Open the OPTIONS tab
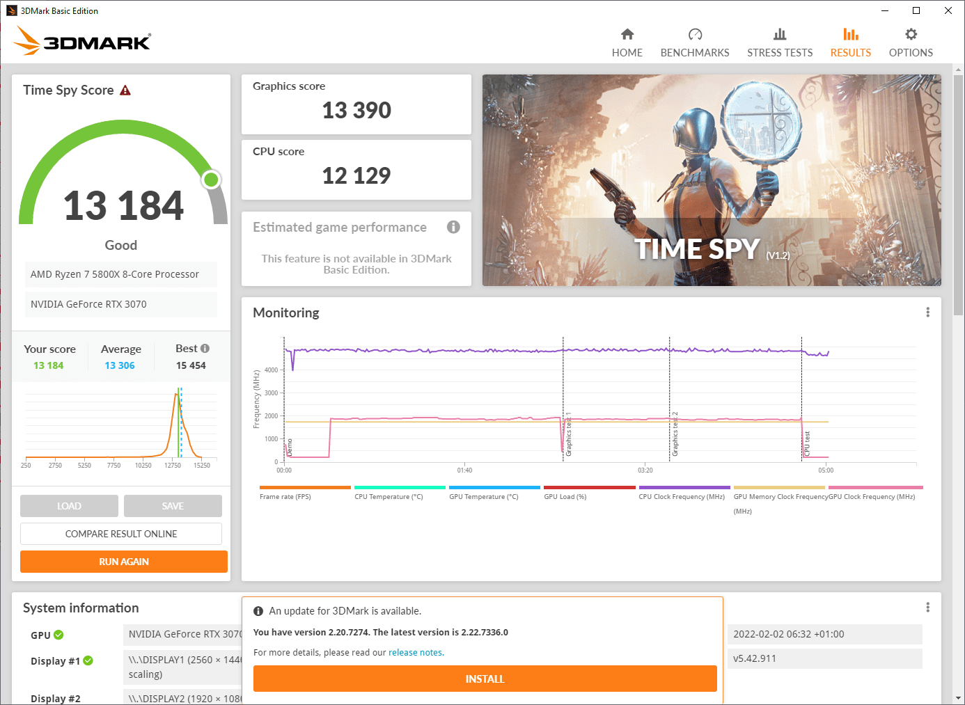The image size is (965, 705). pos(911,43)
